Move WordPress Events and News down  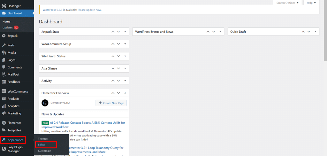click(x=214, y=32)
